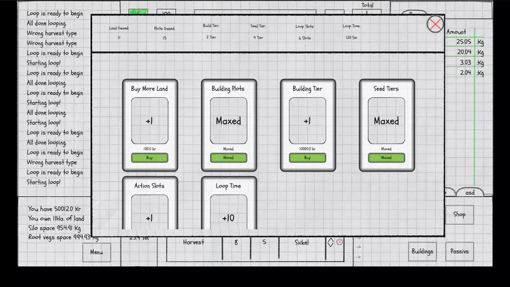Click the Buy button under Building Tier

pyautogui.click(x=307, y=158)
